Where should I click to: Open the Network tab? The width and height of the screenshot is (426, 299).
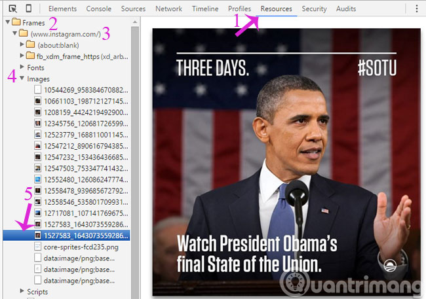point(168,9)
